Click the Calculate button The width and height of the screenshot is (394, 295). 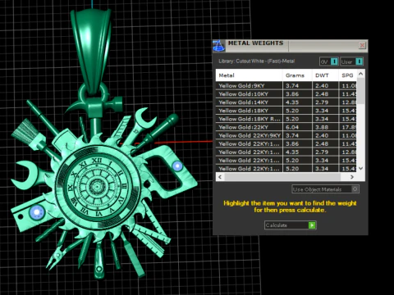coord(290,225)
